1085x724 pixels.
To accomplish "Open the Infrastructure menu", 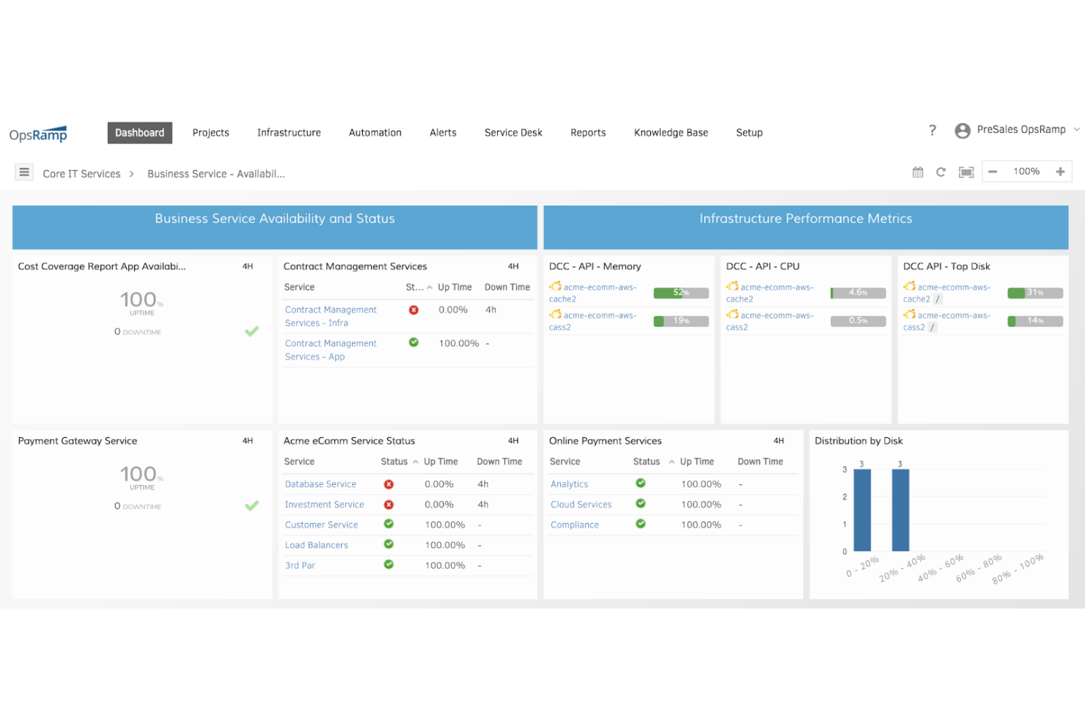I will point(289,133).
